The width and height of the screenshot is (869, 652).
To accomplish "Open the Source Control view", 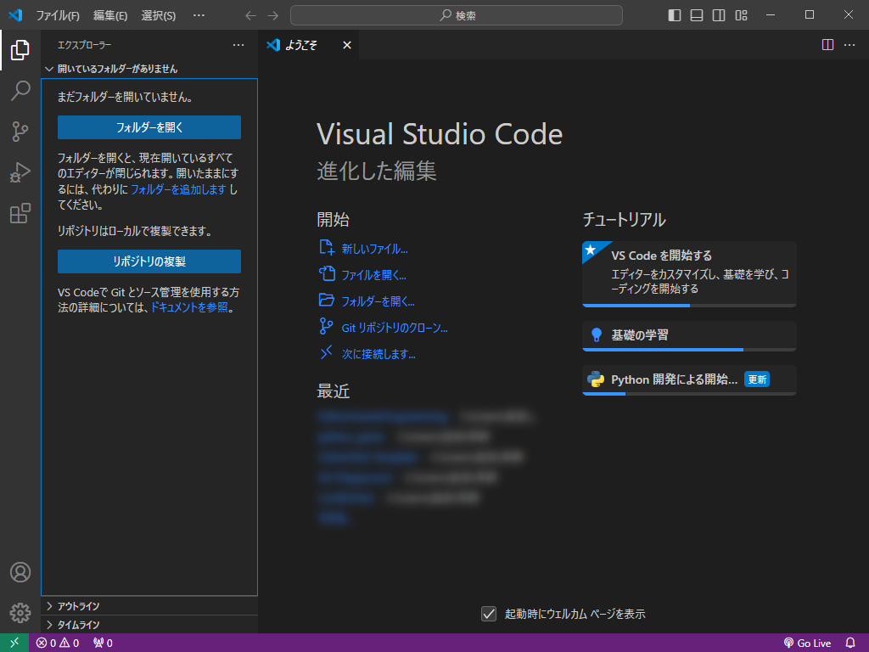I will coord(20,132).
